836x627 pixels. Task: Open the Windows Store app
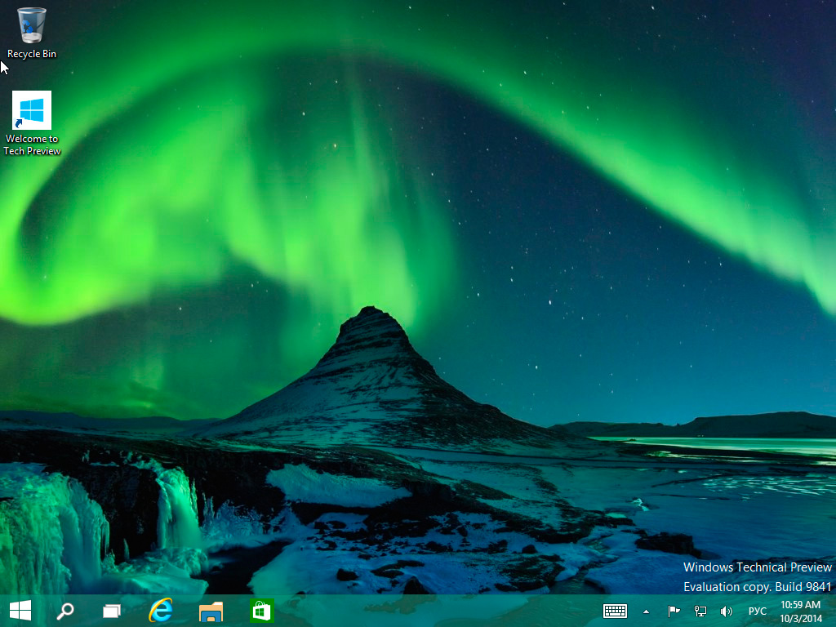point(262,611)
